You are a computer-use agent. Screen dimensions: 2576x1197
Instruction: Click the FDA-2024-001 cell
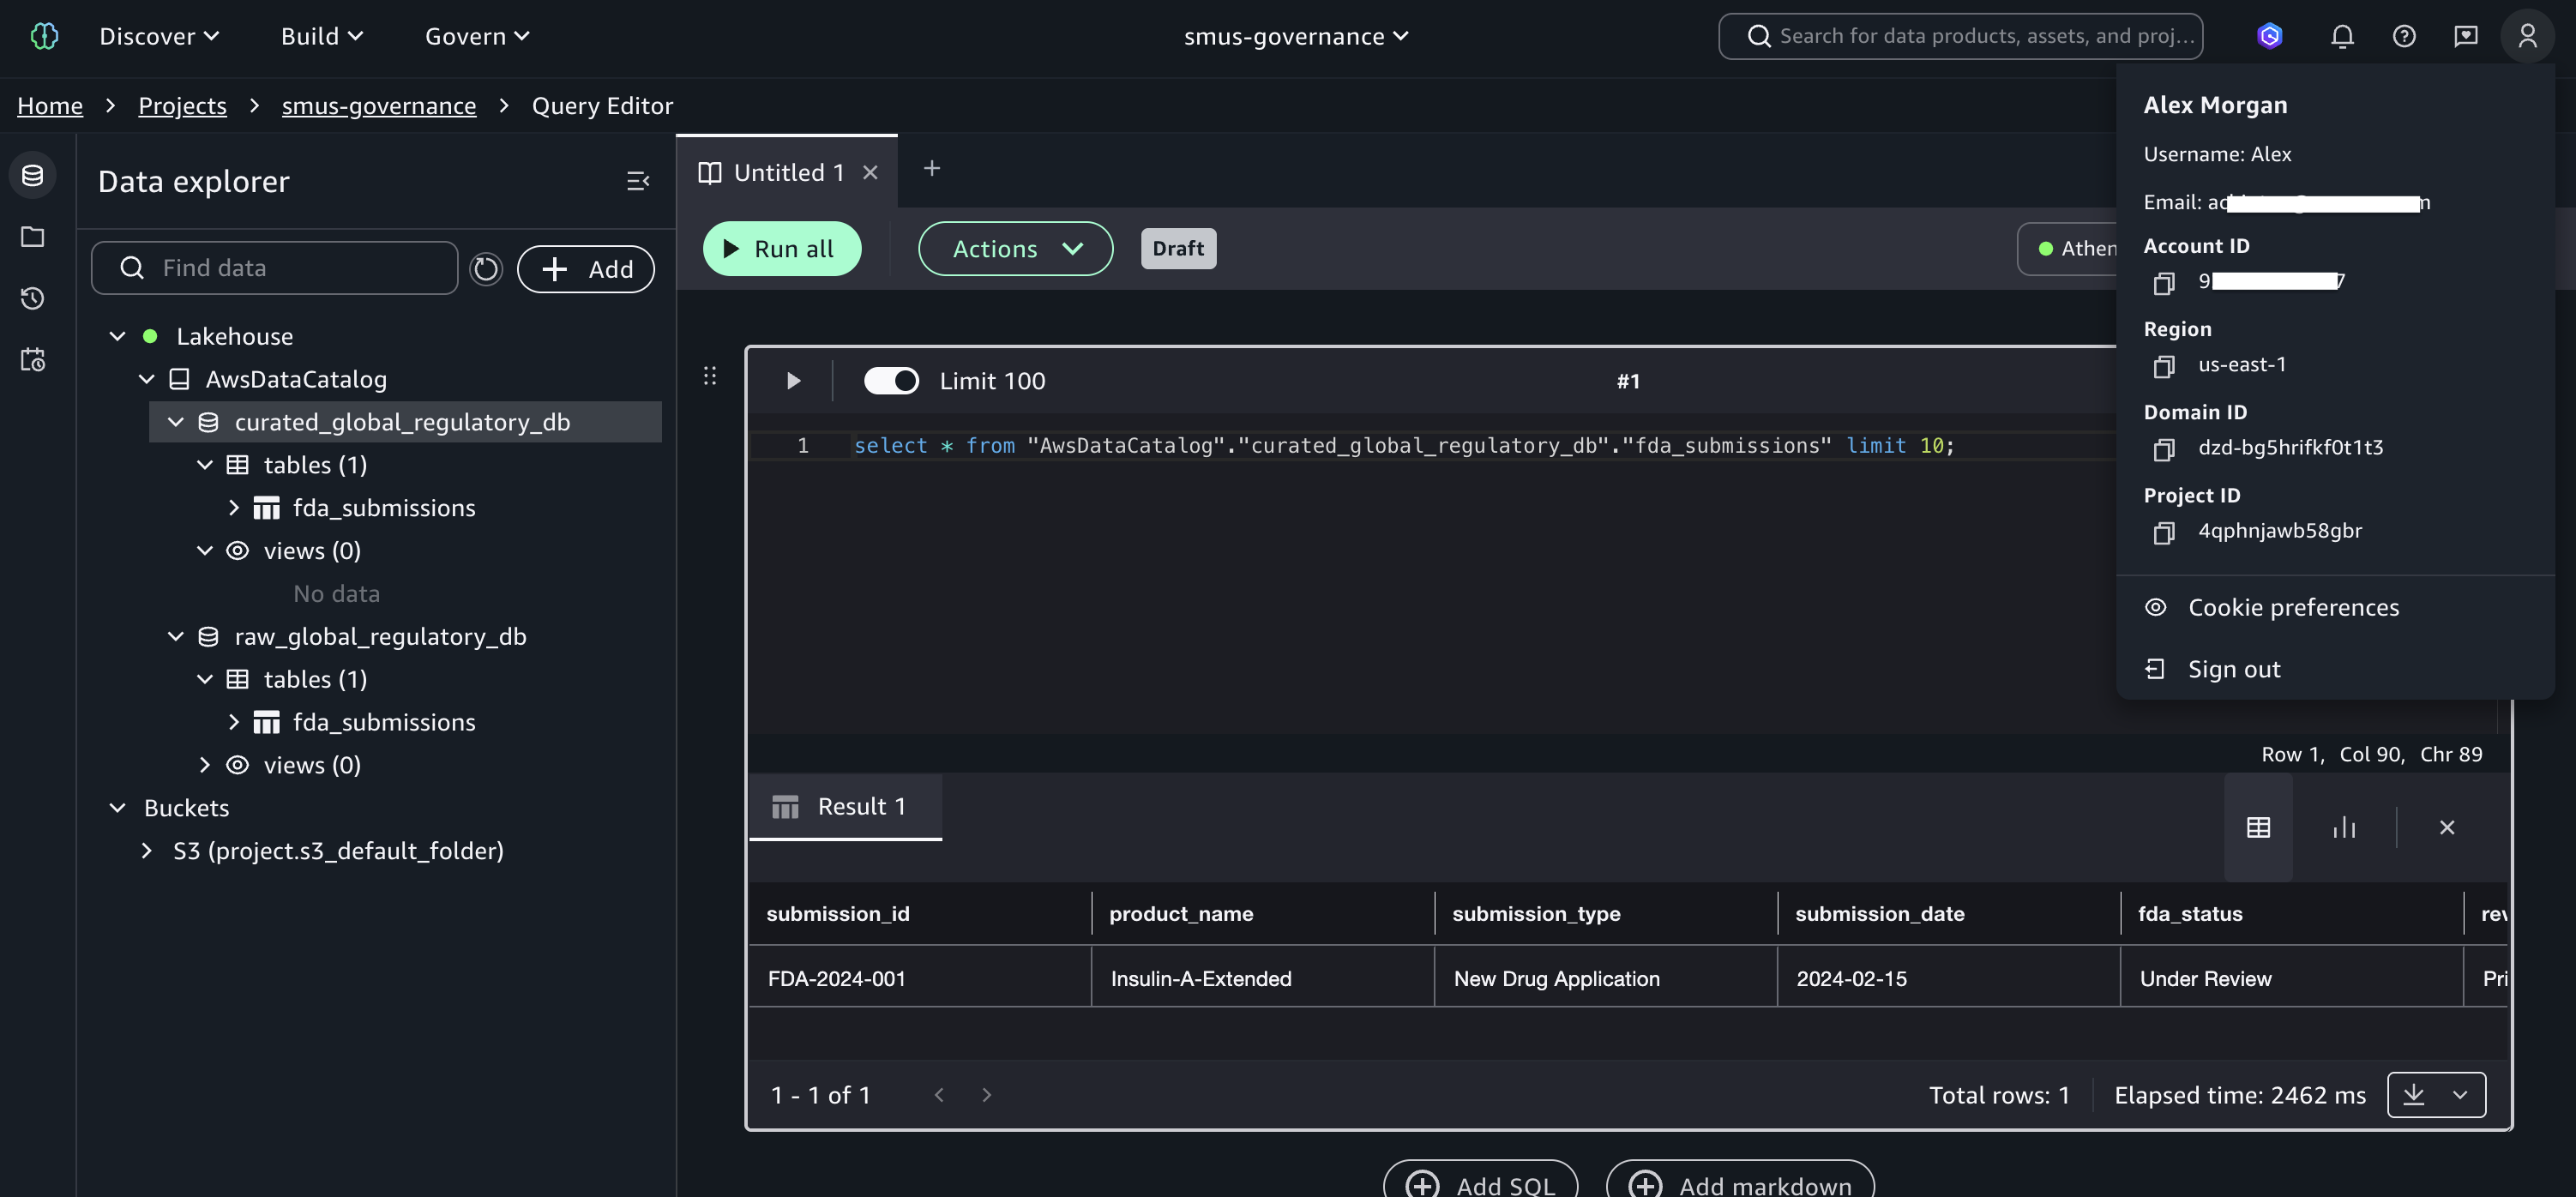[x=920, y=979]
